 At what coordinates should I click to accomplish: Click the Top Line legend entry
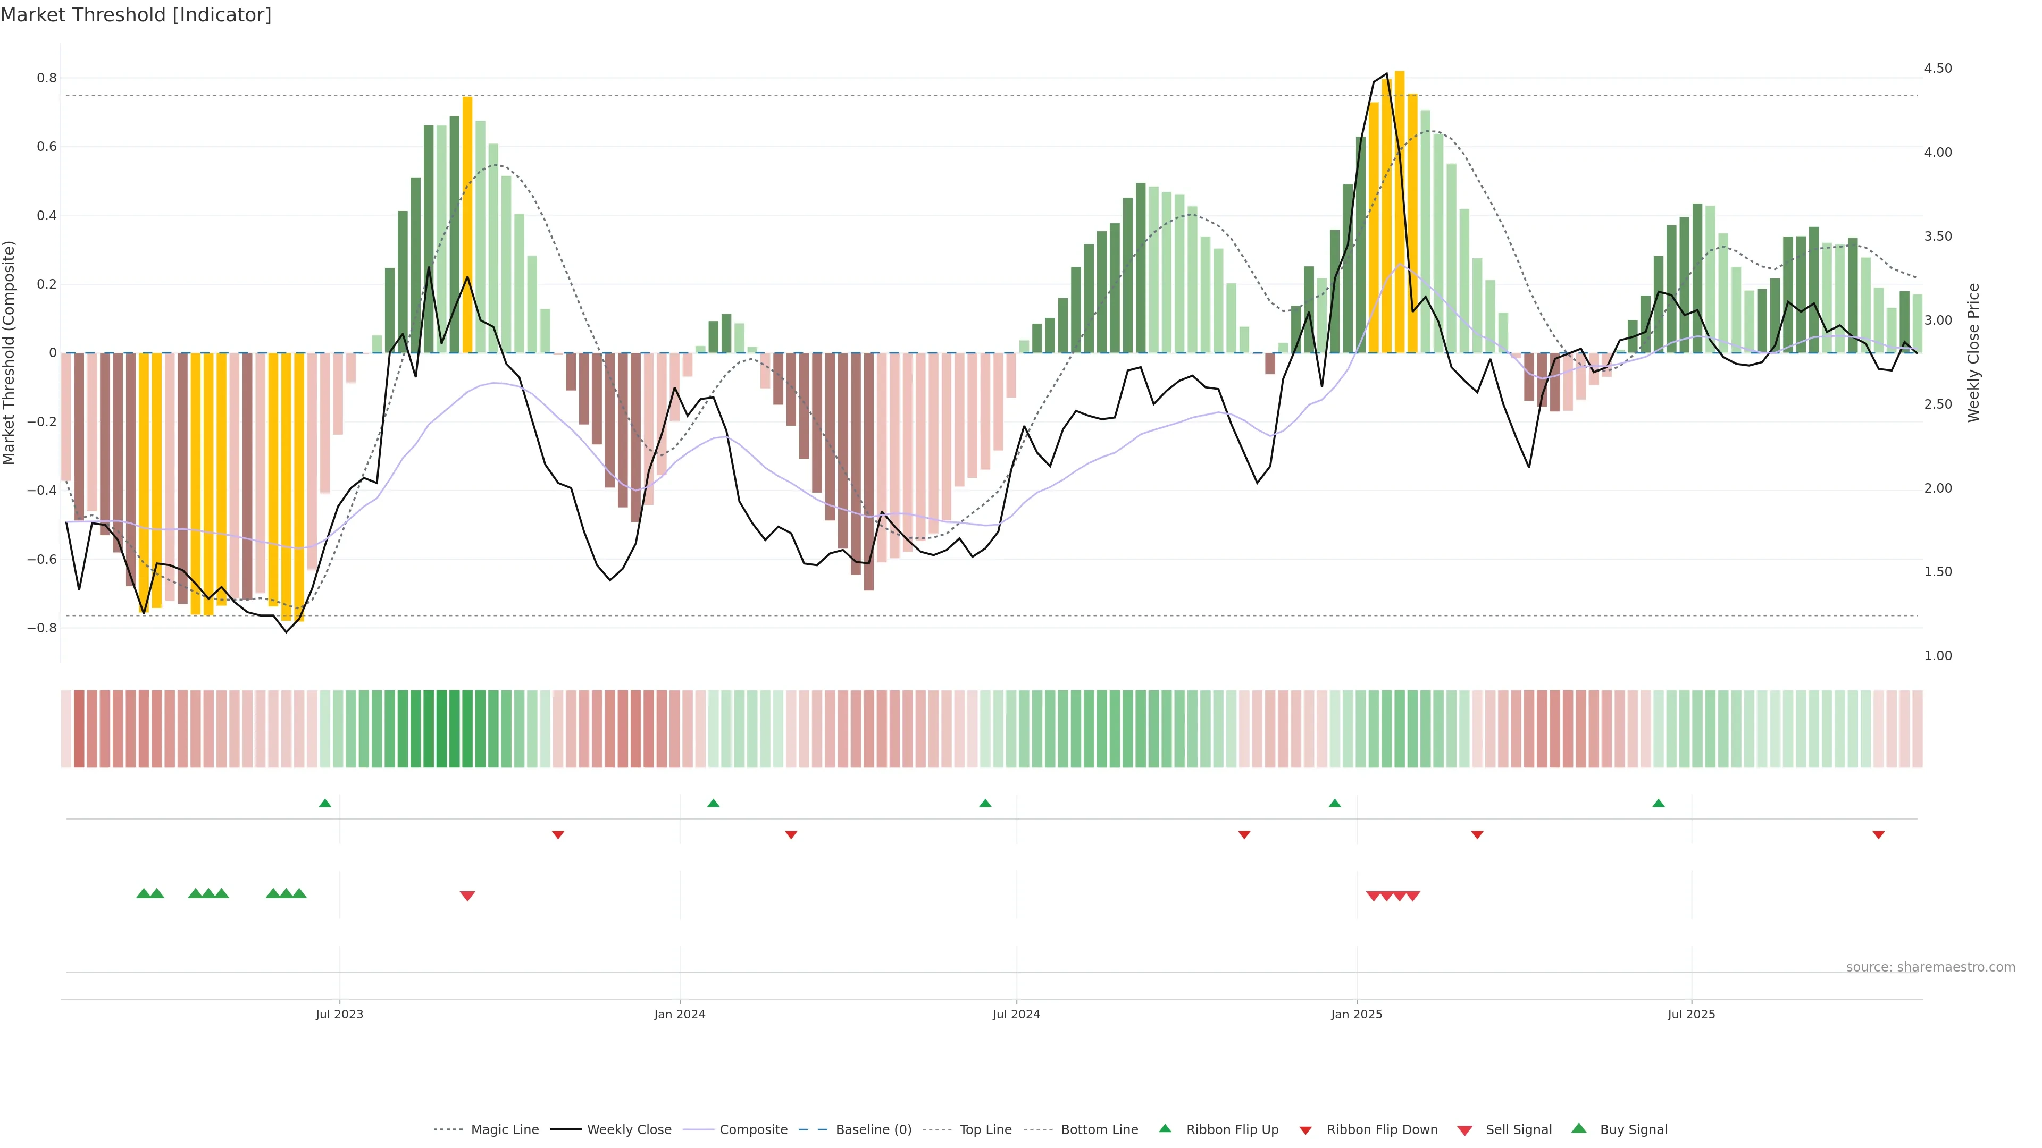(x=985, y=1129)
